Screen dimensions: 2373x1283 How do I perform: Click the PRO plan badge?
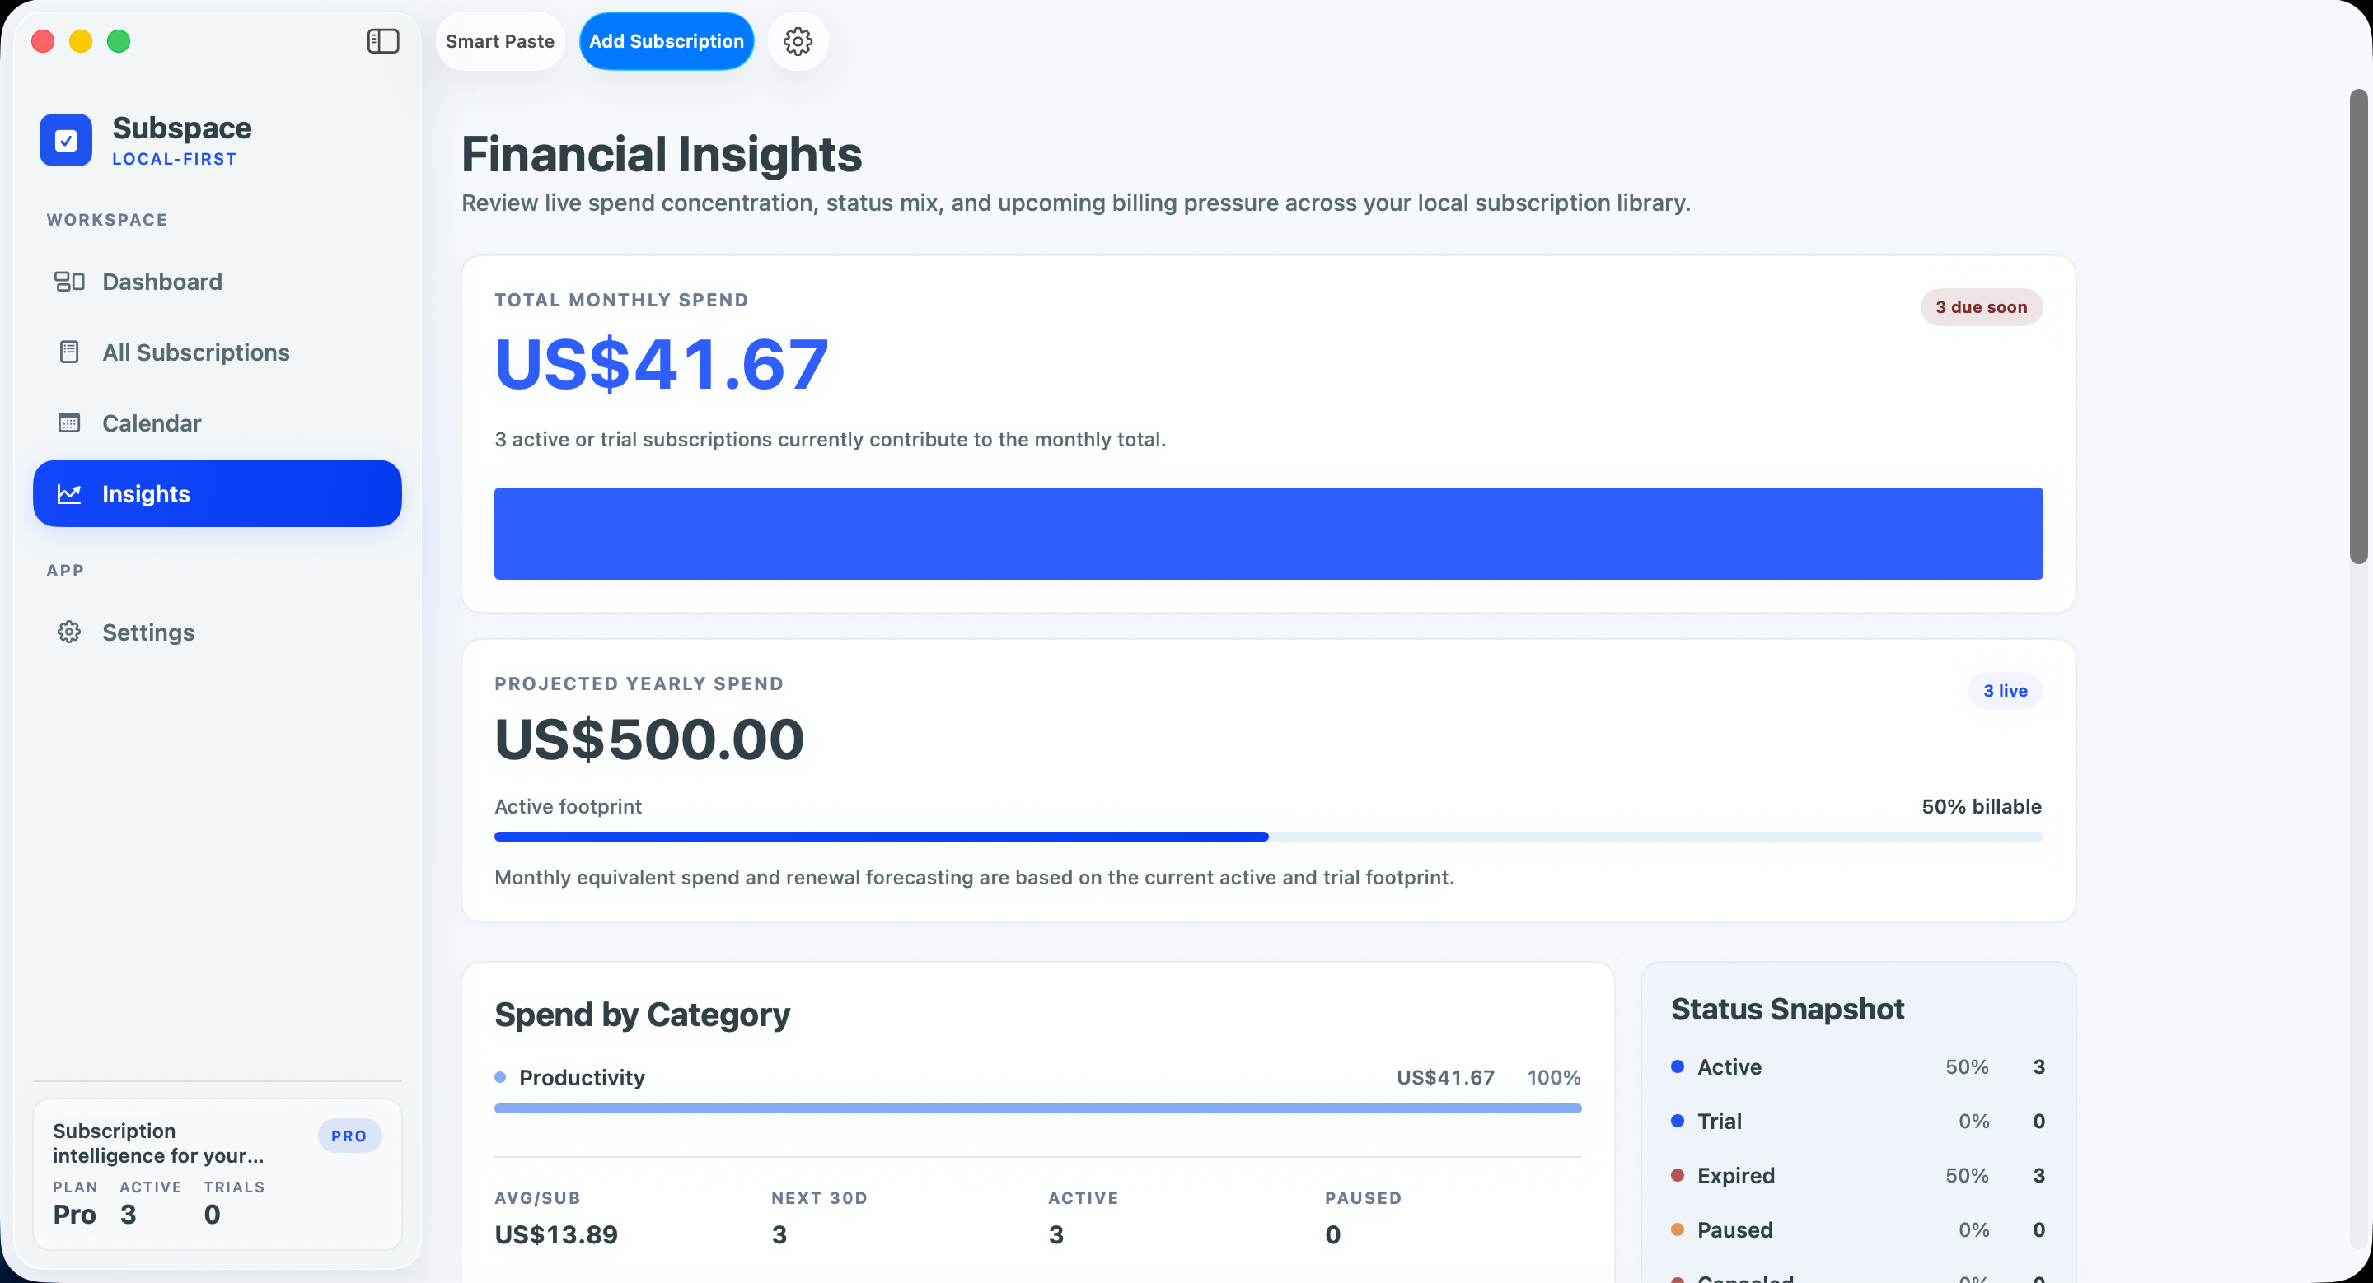[x=349, y=1135]
